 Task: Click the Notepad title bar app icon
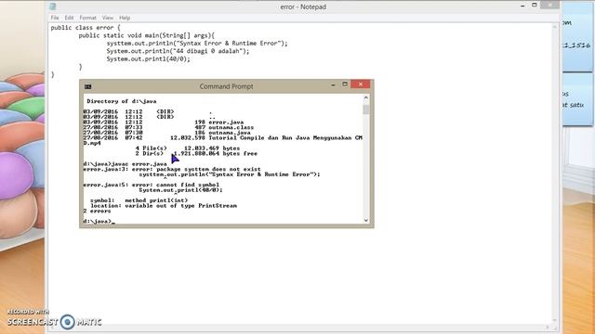[53, 6]
